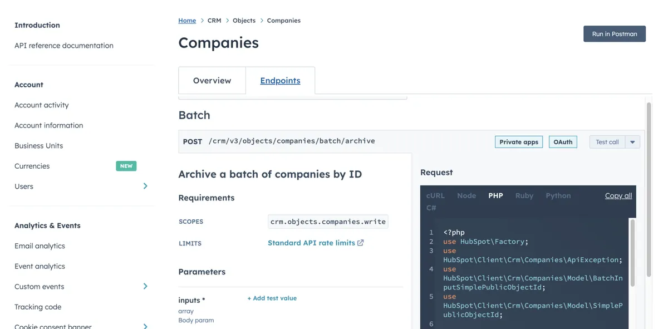Select the Node code tab

[x=466, y=195]
